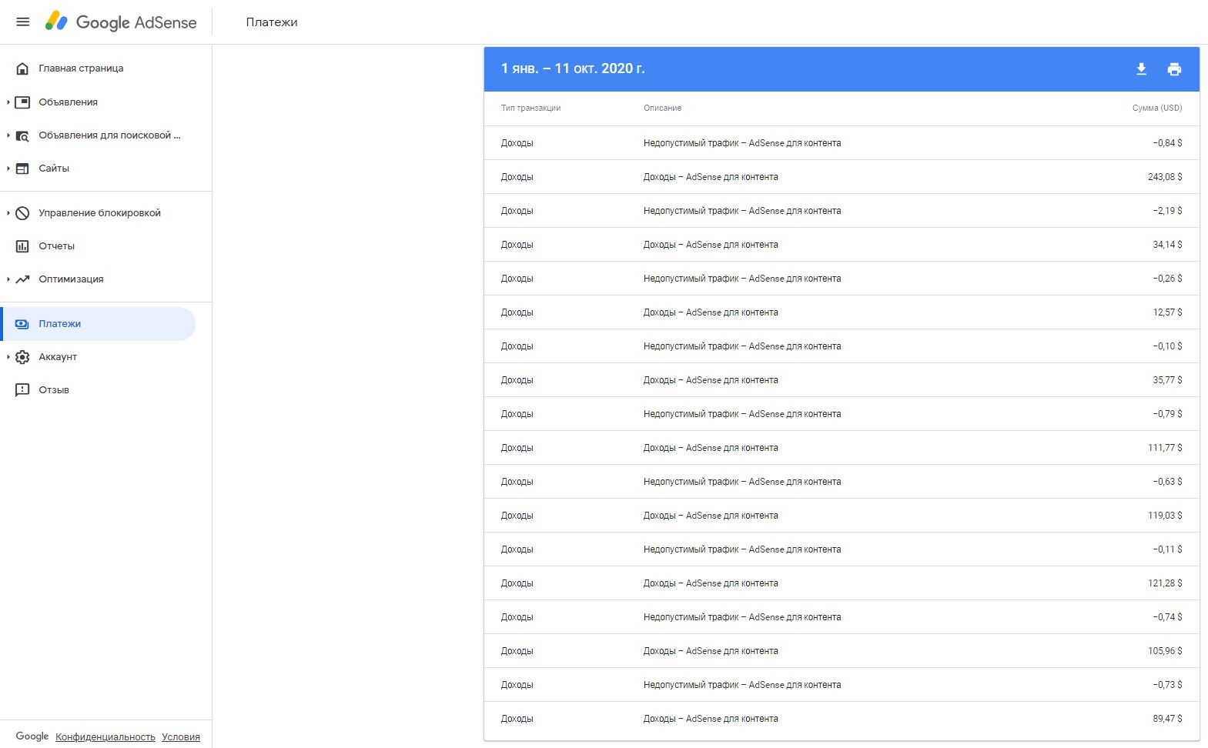Click the date range title 1 янв. – 11 окт. 2020
The width and height of the screenshot is (1208, 748).
click(573, 68)
